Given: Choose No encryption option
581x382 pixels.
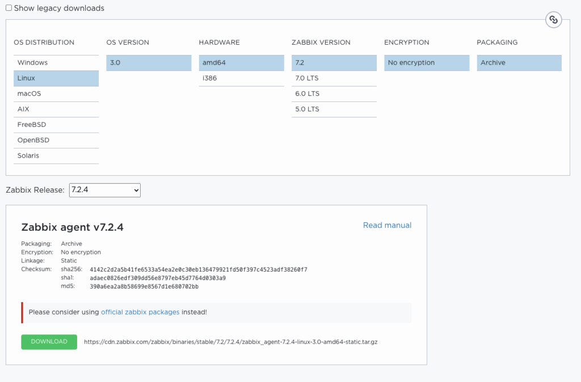Looking at the screenshot, I should point(427,62).
